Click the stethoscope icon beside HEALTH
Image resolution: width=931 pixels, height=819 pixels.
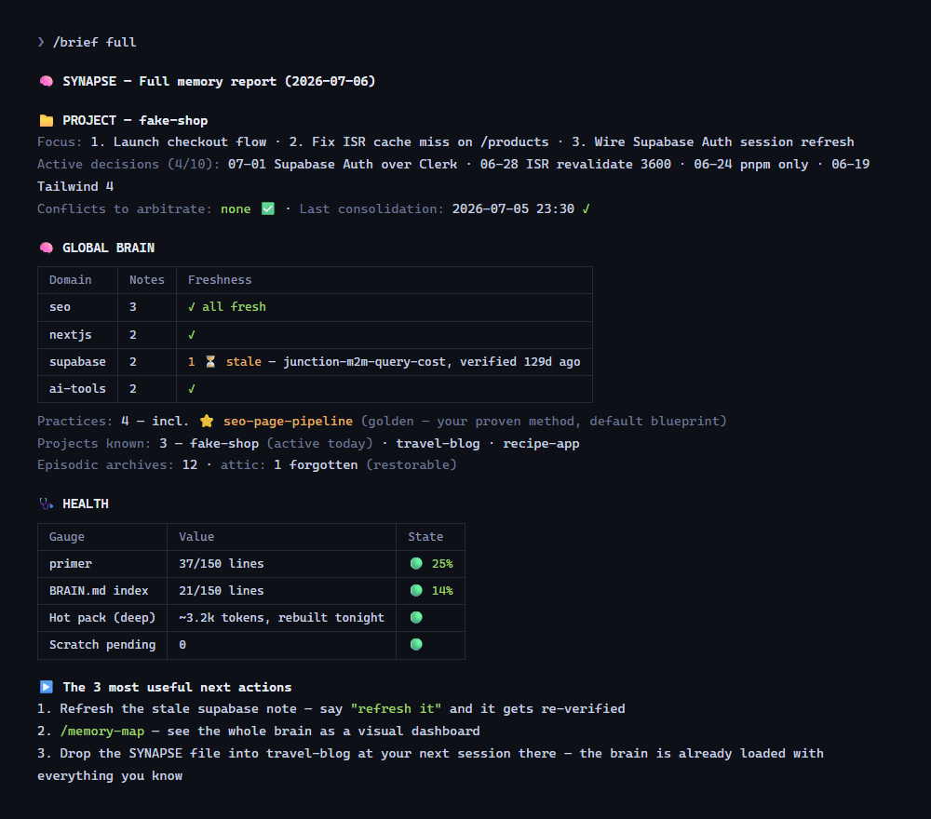tap(46, 503)
